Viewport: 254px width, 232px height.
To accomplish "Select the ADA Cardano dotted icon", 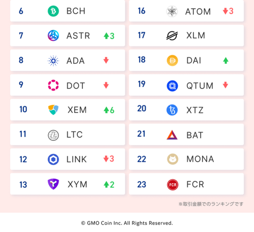I will [53, 61].
